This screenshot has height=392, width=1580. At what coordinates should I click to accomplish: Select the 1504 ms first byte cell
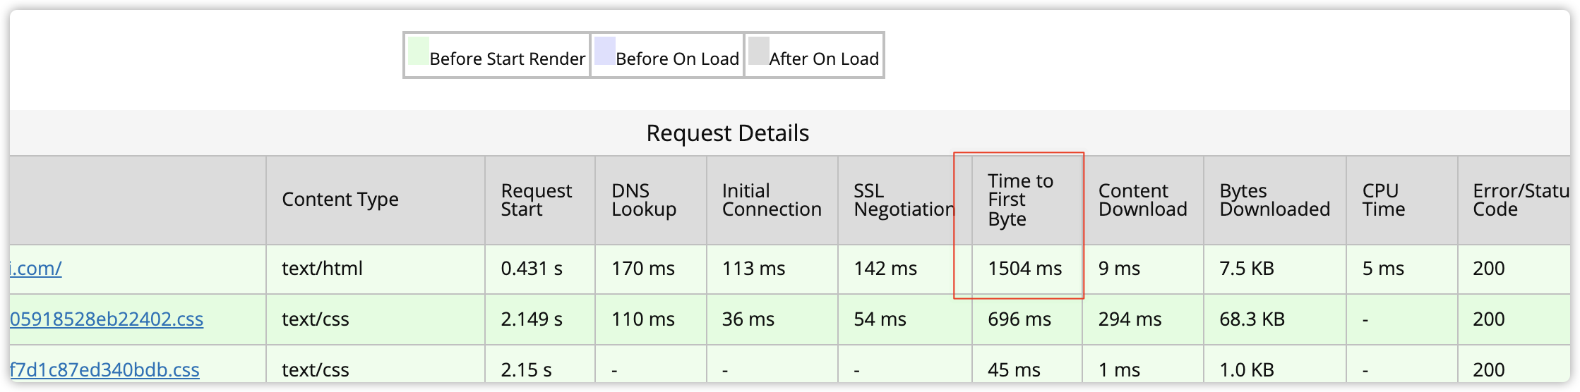click(x=1024, y=269)
